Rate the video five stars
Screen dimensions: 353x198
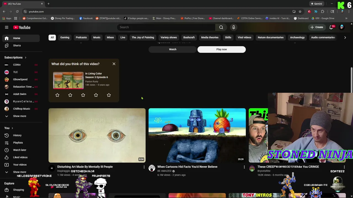[x=109, y=95]
